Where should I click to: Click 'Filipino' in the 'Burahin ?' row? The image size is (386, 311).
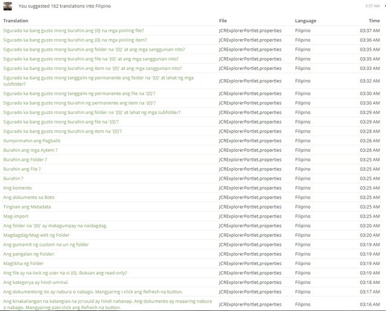303,178
